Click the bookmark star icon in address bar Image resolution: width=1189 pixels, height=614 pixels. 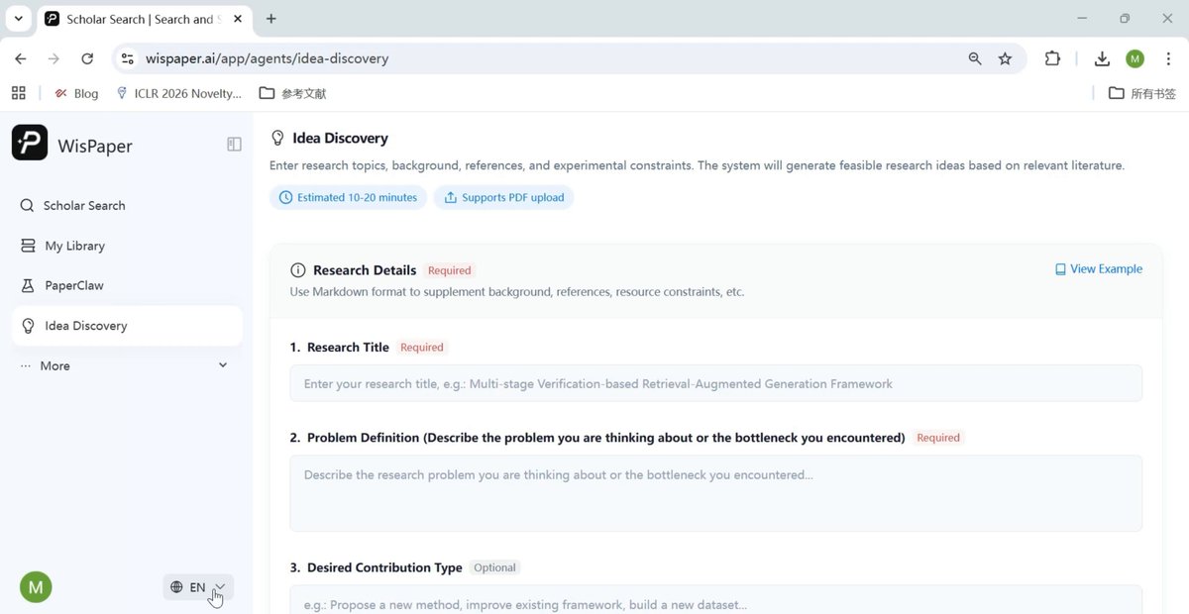tap(1005, 58)
